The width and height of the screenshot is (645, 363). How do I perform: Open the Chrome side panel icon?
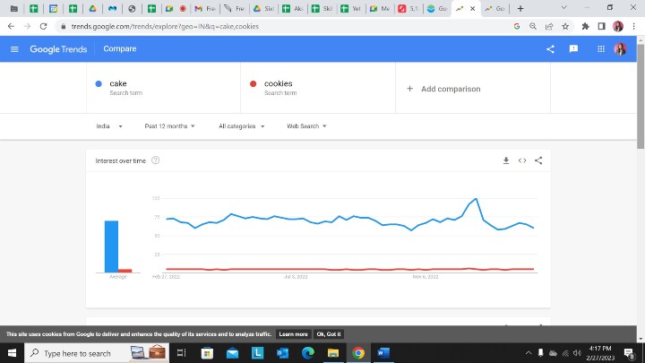tap(601, 26)
